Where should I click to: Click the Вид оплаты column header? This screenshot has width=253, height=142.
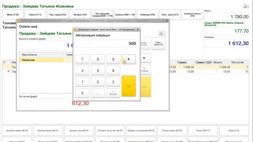[42, 55]
